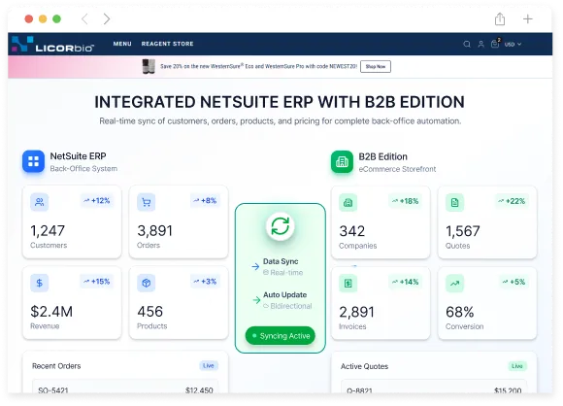Open the user account icon
The height and width of the screenshot is (406, 563).
480,44
